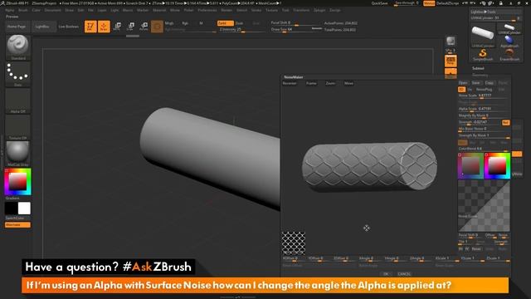The image size is (531, 299).
Task: Activate Edit mode button
Action: pos(90,27)
